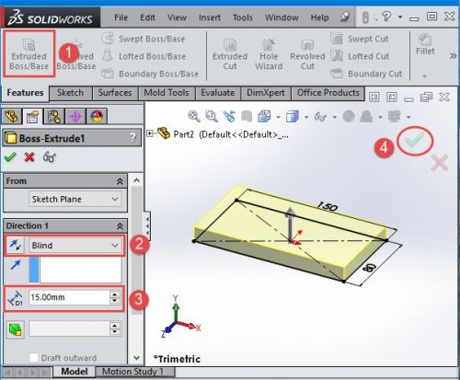The width and height of the screenshot is (460, 380).
Task: Open the Hole Wizard tool
Action: (x=269, y=54)
